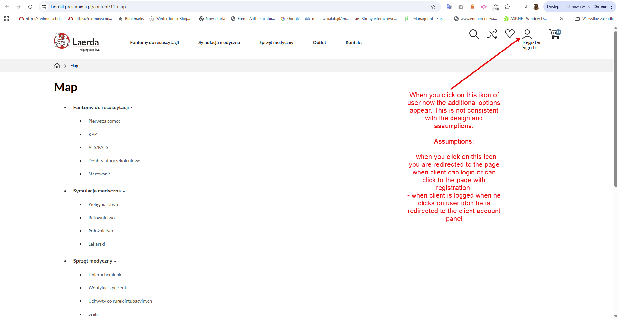Screen dimensions: 618x319
Task: Click the address bar URL field
Action: tap(238, 7)
